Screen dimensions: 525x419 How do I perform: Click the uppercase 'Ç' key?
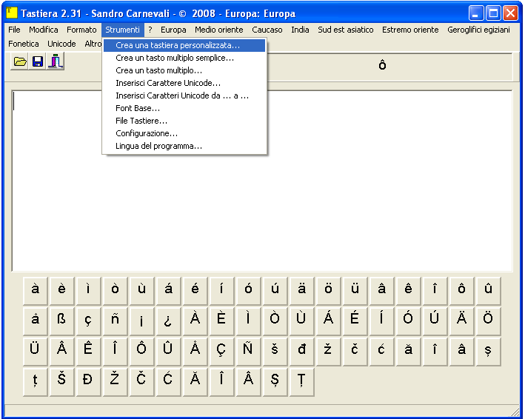(221, 351)
